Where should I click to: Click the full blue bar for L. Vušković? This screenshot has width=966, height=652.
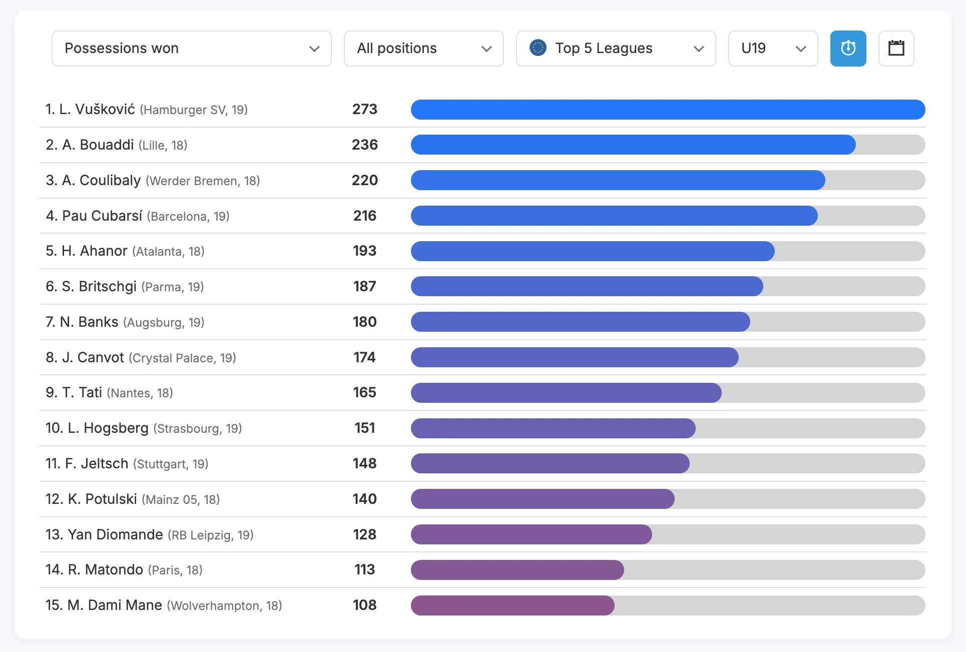click(x=668, y=110)
